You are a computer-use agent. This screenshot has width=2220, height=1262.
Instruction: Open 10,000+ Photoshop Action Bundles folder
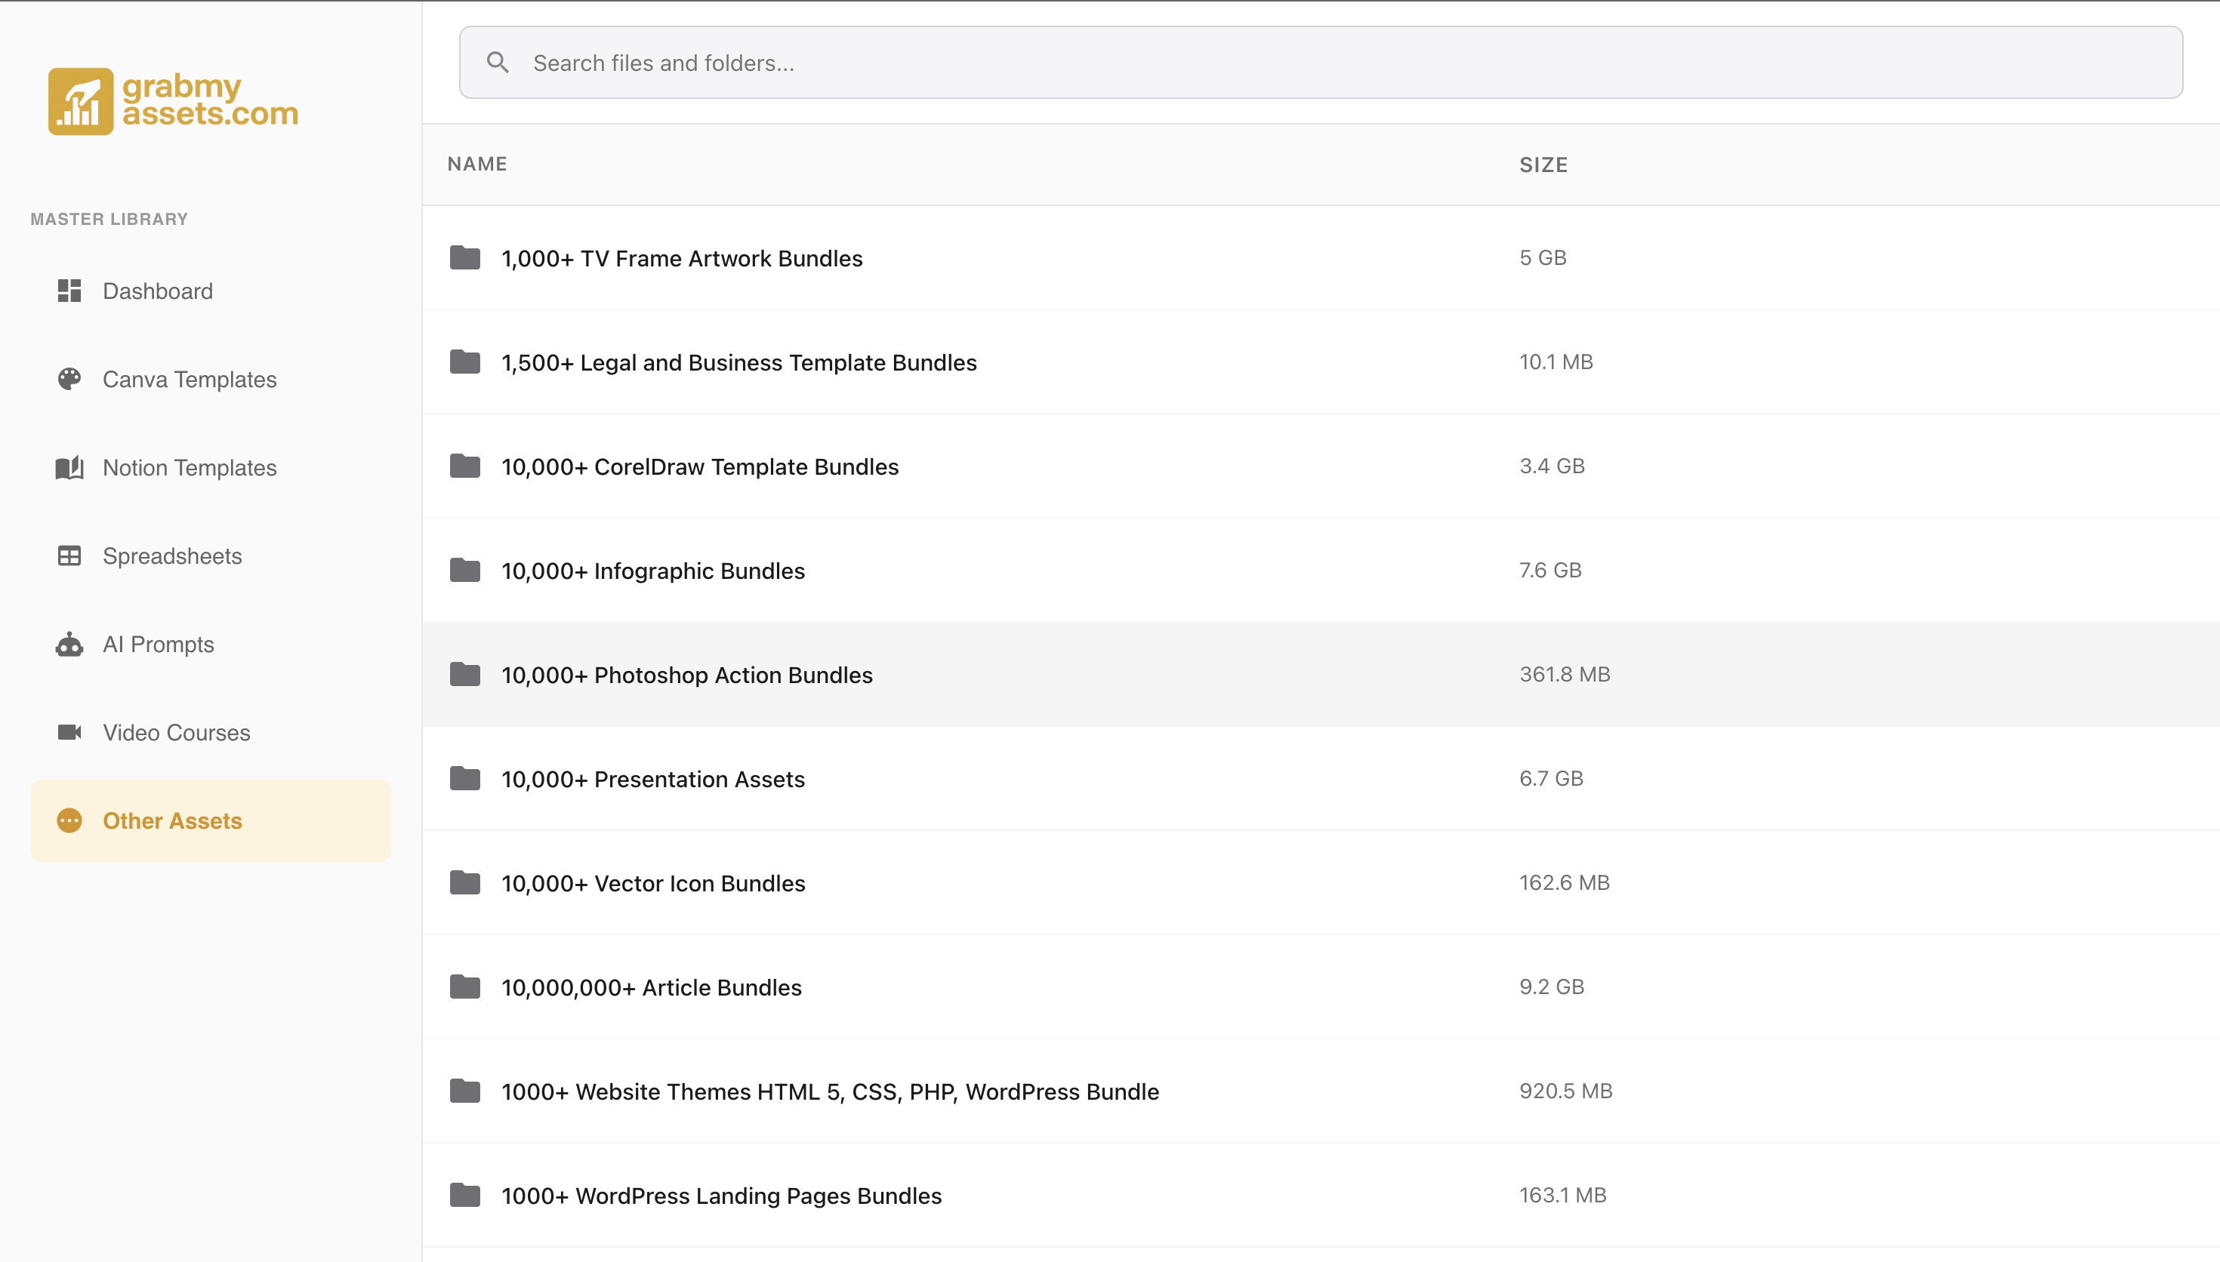tap(686, 676)
